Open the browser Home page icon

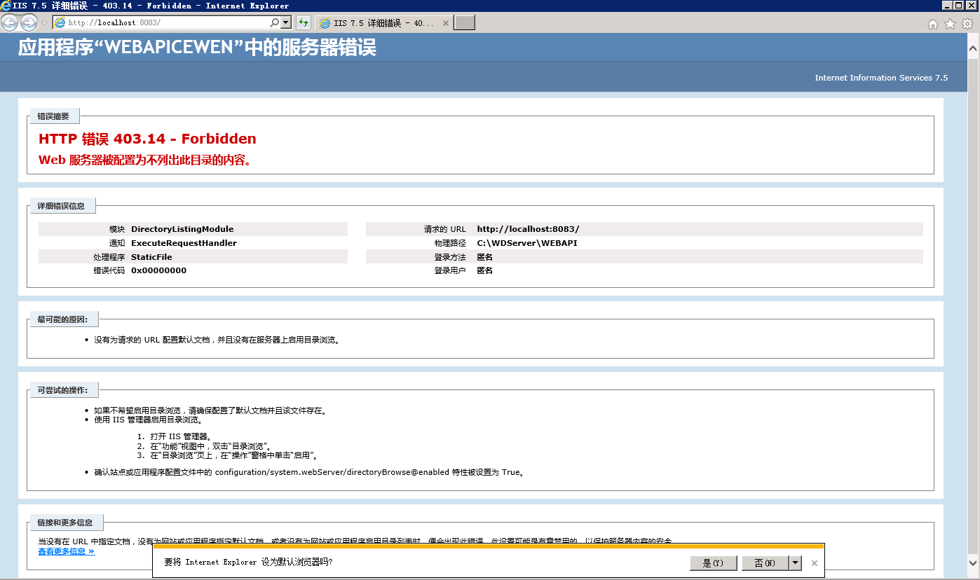click(933, 22)
